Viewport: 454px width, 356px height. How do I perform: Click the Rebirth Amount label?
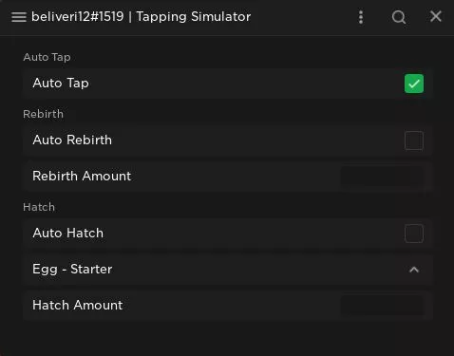tap(82, 176)
